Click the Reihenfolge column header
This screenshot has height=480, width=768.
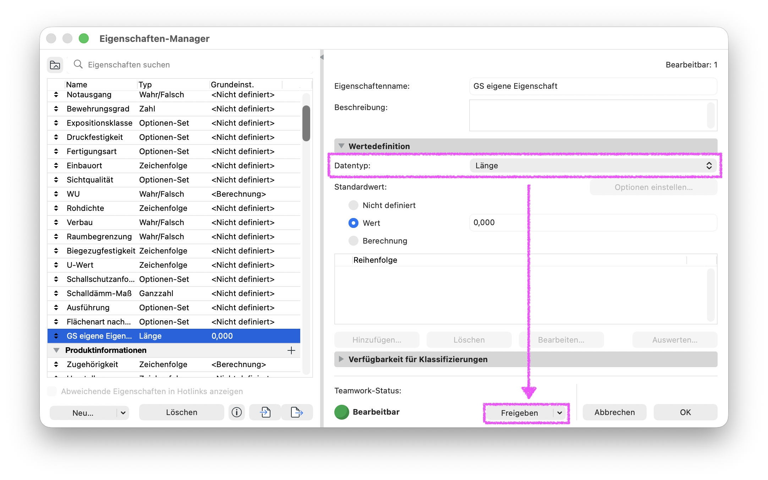point(520,260)
